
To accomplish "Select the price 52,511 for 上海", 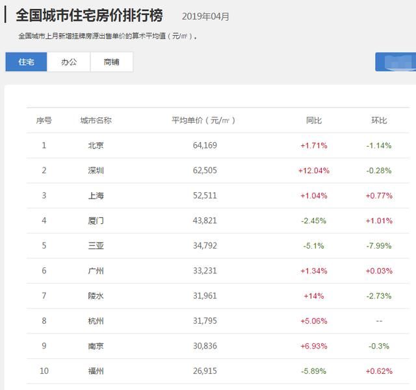I will click(x=205, y=195).
